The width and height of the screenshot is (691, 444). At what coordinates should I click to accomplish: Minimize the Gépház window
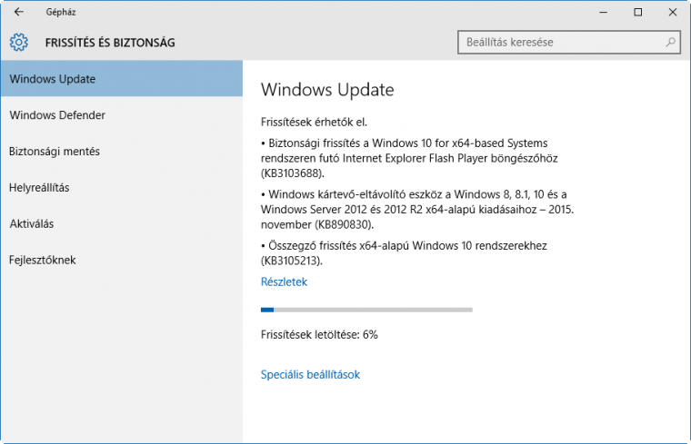coord(604,13)
